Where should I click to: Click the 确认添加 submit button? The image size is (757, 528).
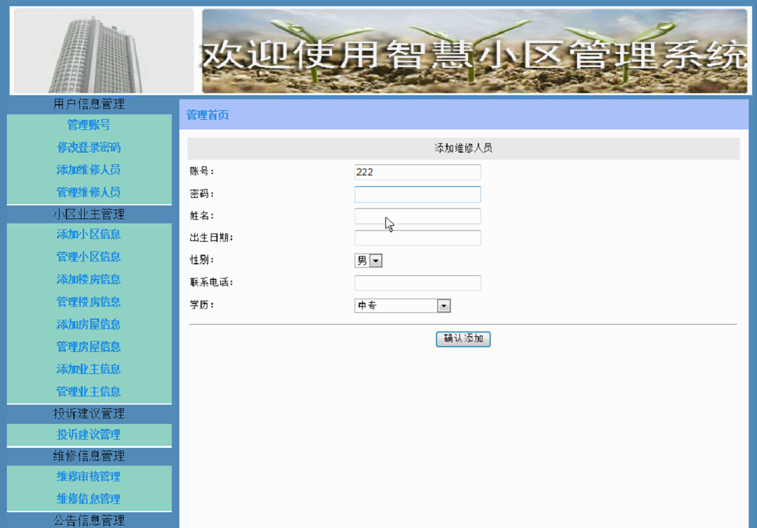point(463,338)
